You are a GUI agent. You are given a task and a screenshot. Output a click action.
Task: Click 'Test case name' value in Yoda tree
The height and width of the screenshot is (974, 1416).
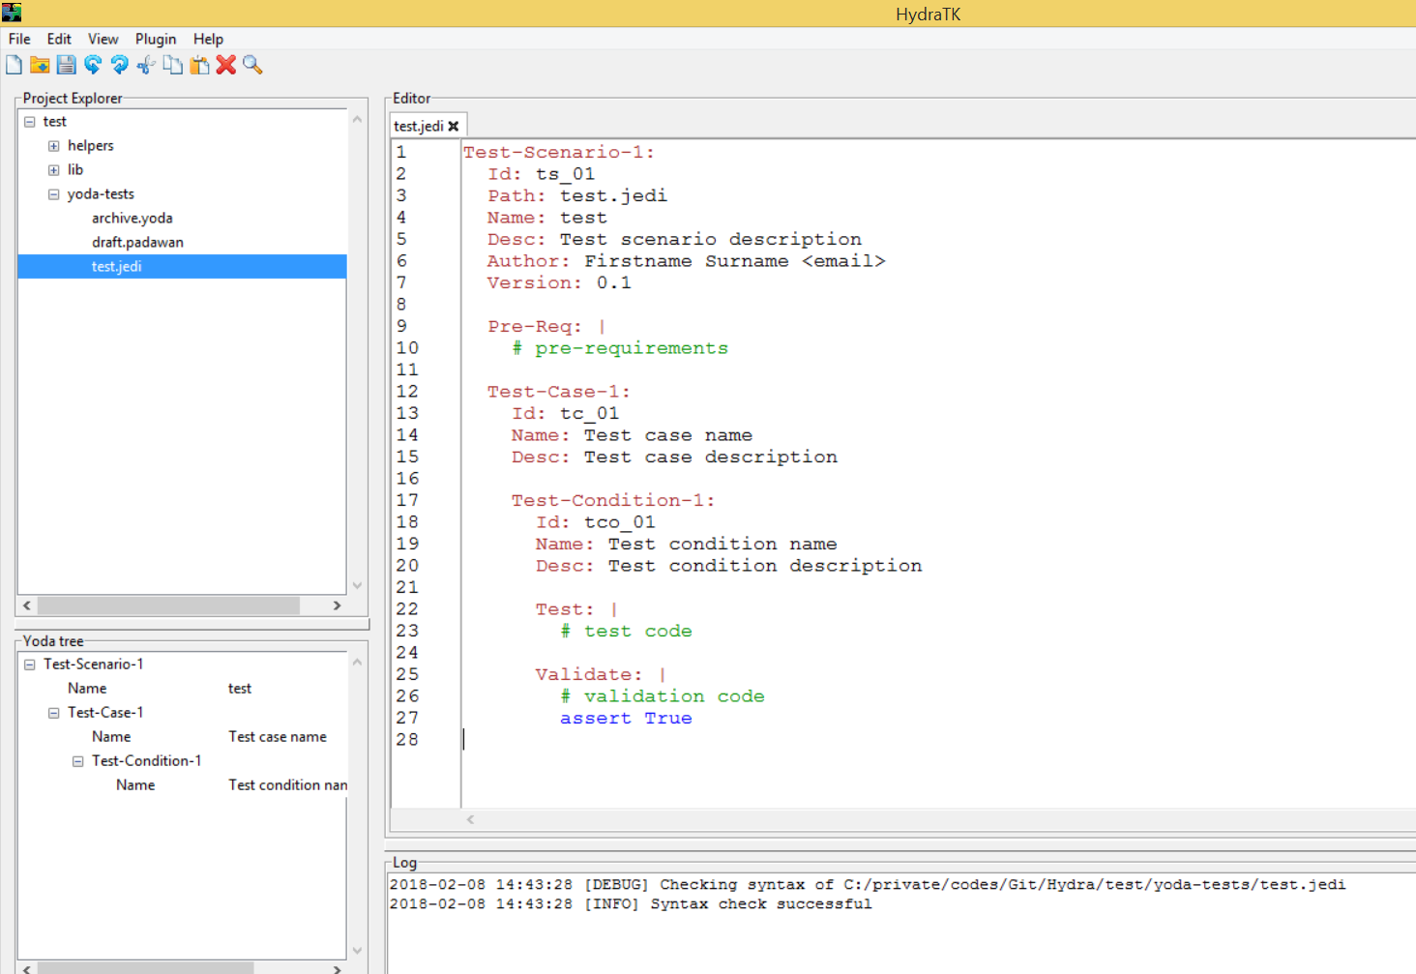pyautogui.click(x=278, y=737)
